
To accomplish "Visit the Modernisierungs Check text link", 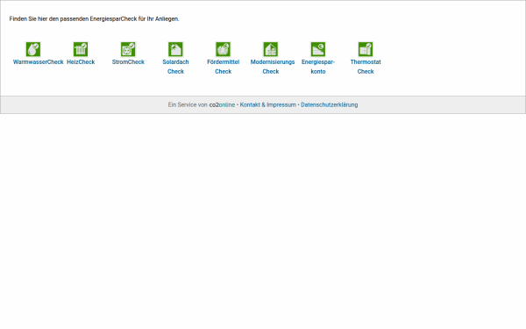I will tap(273, 67).
